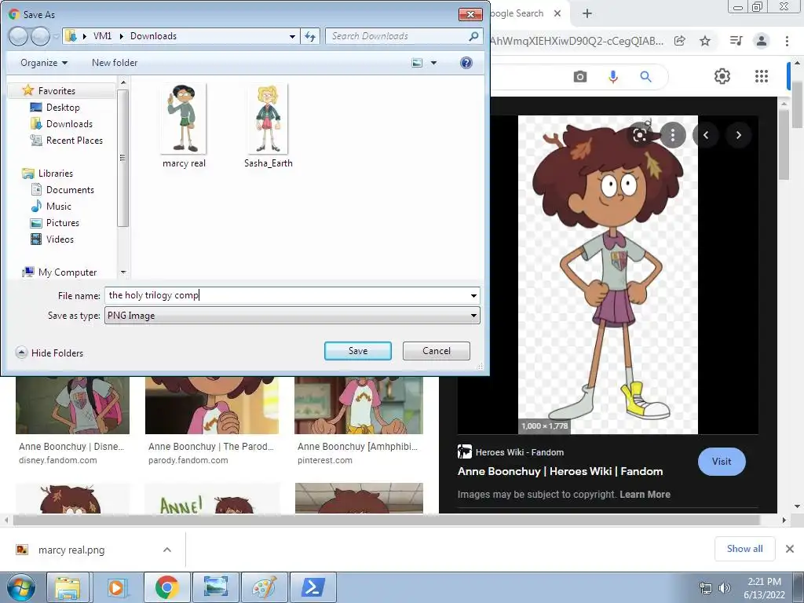
Task: Click the refresh button beside address bar
Action: (x=310, y=36)
